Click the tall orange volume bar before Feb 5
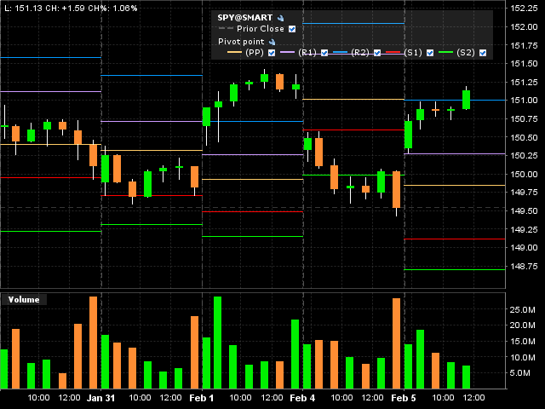545x409 pixels. coord(396,343)
